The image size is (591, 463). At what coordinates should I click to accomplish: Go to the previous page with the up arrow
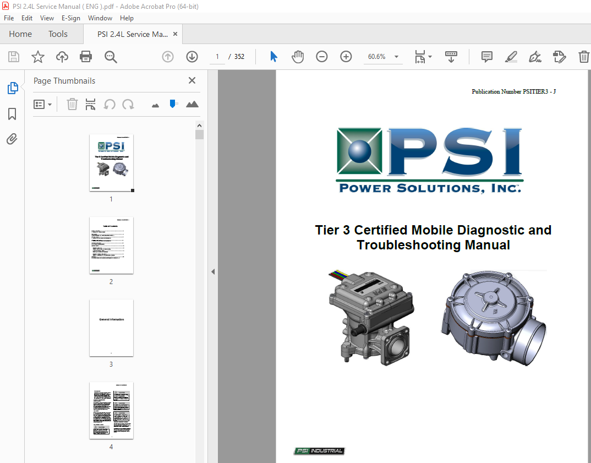tap(168, 57)
